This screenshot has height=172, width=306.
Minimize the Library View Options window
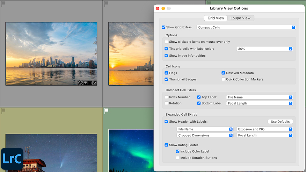163,8
